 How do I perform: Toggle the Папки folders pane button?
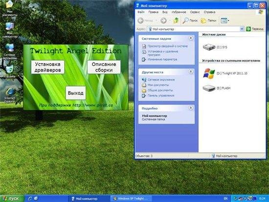point(208,21)
